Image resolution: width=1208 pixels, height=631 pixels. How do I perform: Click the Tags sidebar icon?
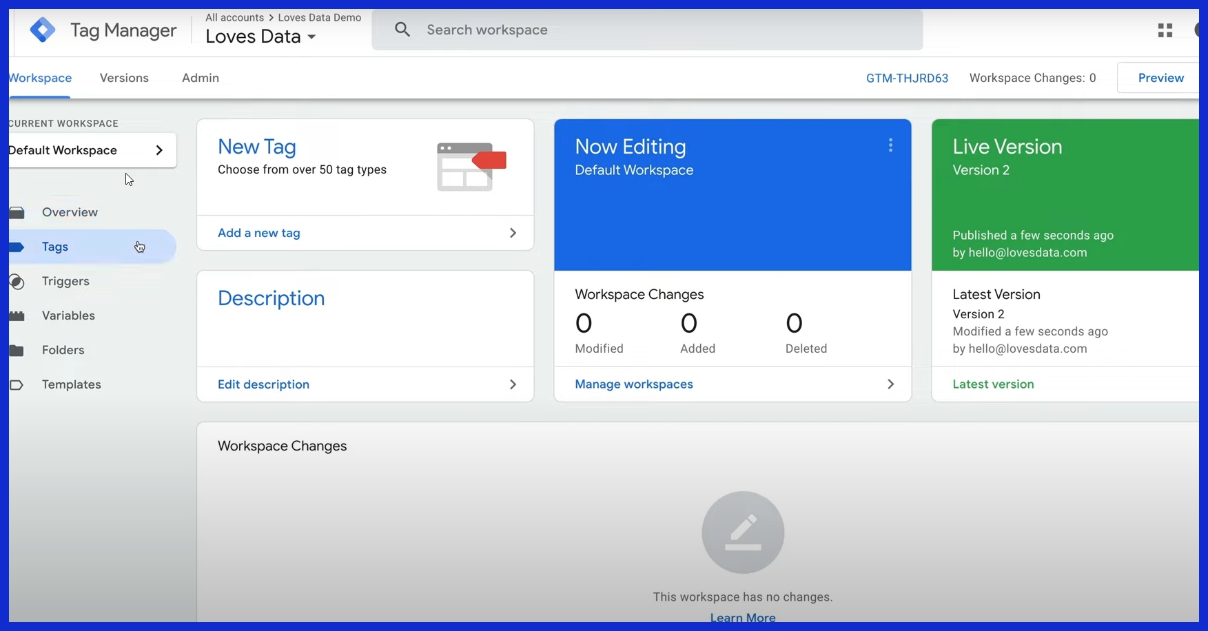(x=17, y=247)
